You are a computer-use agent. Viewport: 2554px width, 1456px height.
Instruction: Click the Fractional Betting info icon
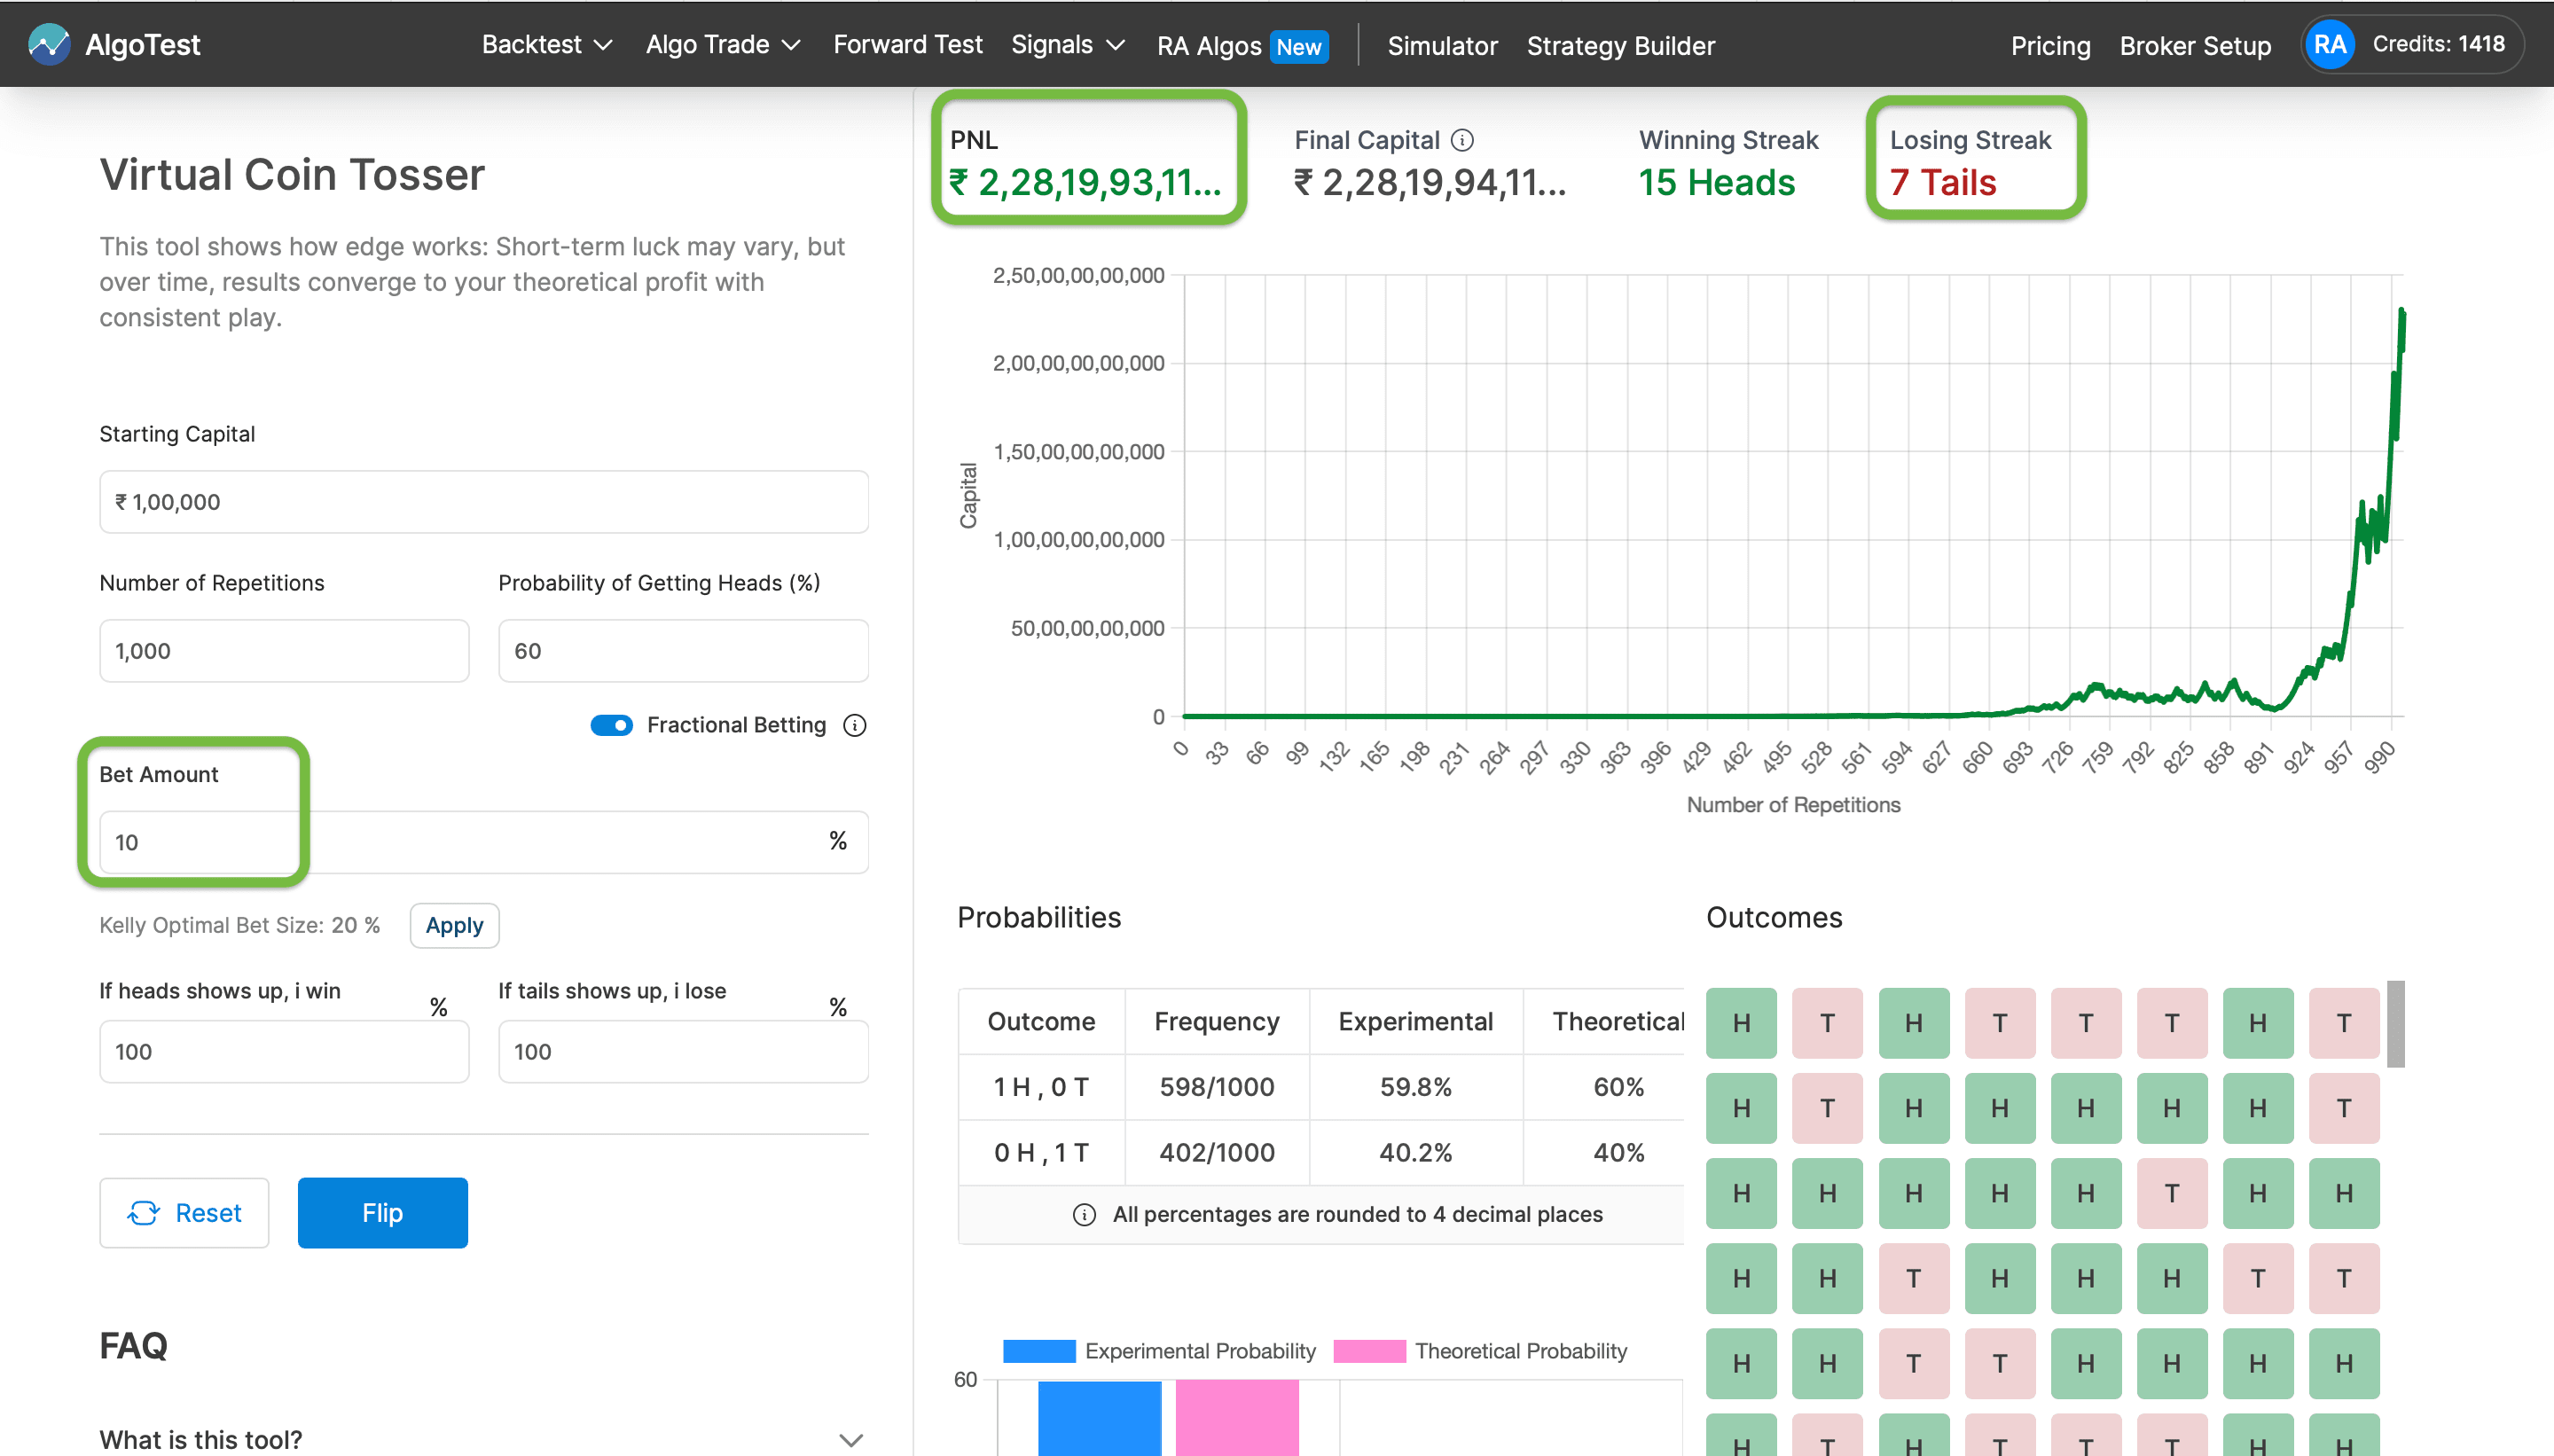point(854,725)
